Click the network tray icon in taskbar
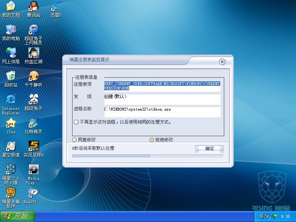Screen dimensions: 296x222 tap(261, 216)
